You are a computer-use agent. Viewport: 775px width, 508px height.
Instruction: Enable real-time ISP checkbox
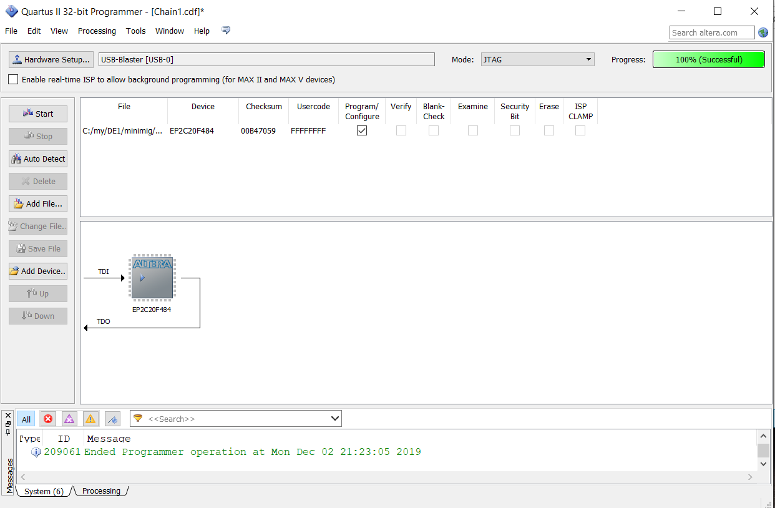13,79
